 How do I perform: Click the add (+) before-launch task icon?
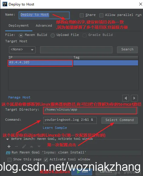coord(9,146)
